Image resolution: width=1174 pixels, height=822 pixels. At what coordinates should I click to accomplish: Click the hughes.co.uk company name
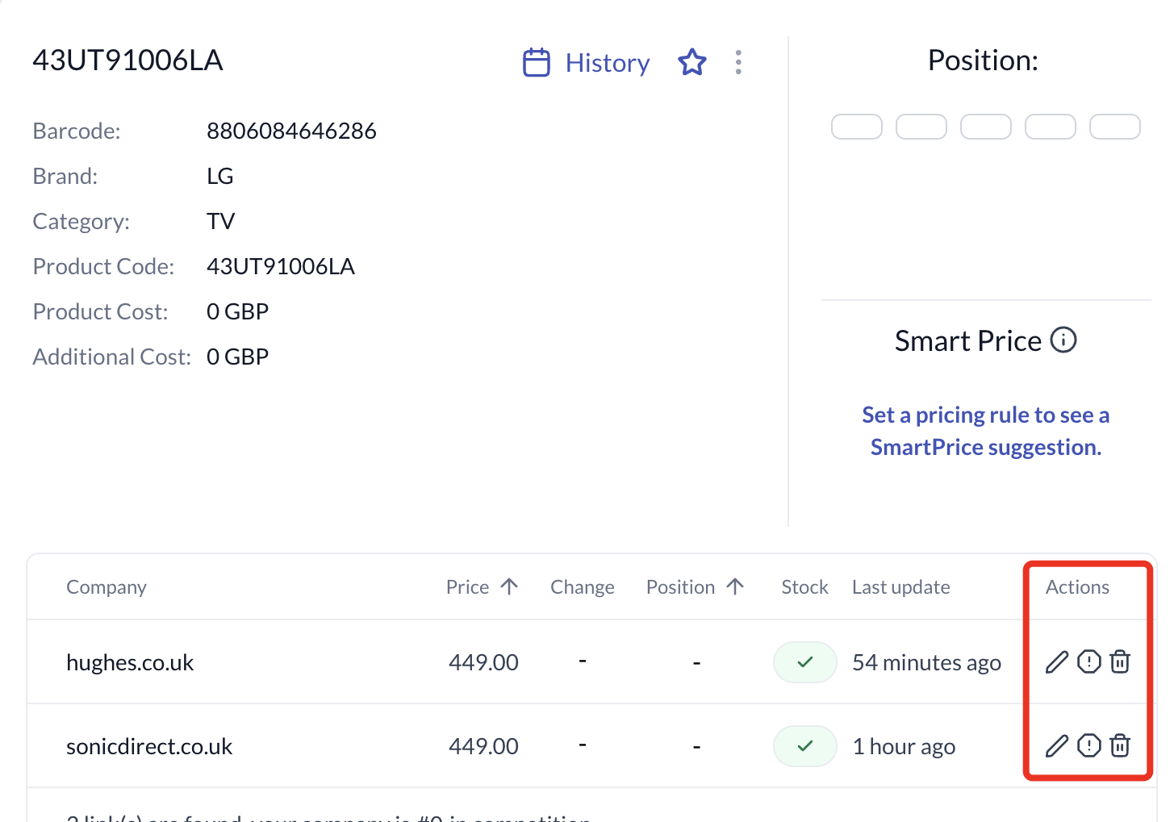130,662
